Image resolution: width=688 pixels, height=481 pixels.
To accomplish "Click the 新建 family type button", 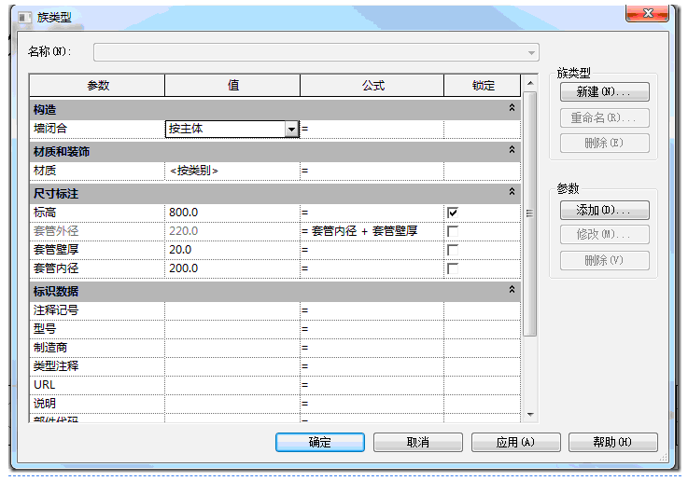I will pyautogui.click(x=604, y=92).
